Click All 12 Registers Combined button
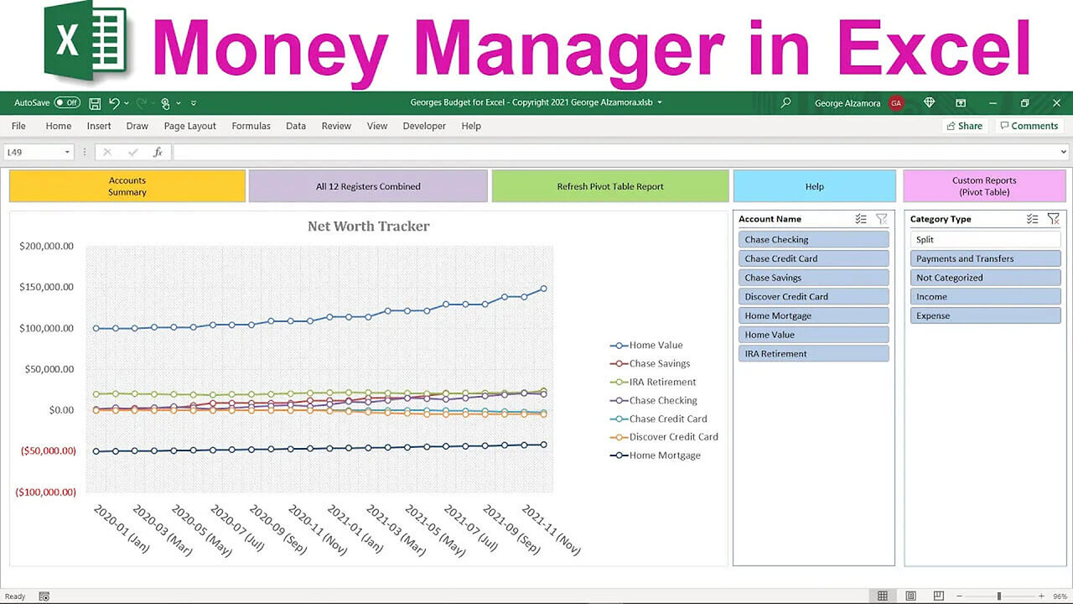1073x604 pixels. click(368, 186)
